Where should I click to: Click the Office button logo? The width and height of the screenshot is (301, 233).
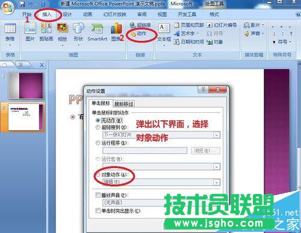click(8, 8)
